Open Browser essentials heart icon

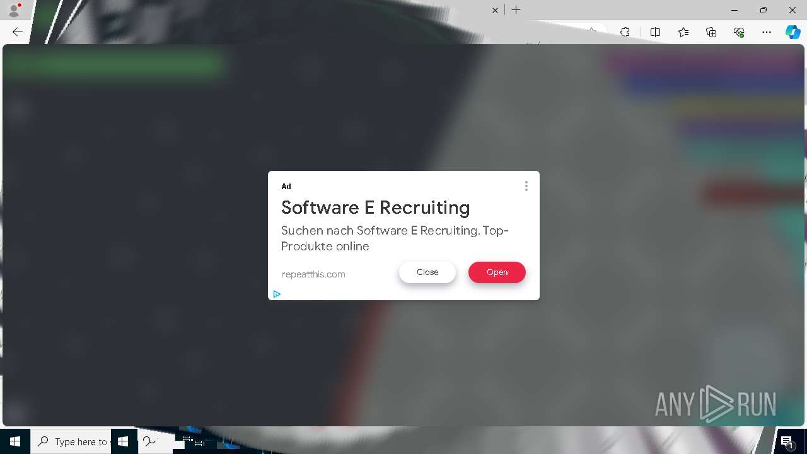pos(739,32)
